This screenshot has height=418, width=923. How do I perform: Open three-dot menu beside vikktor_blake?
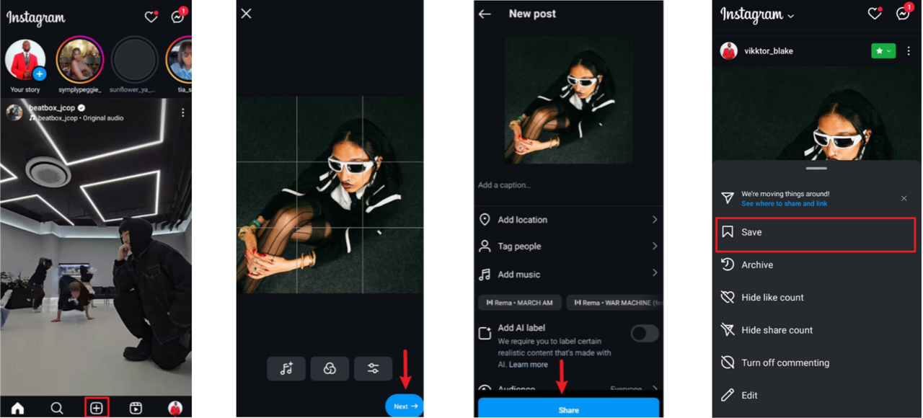(909, 51)
